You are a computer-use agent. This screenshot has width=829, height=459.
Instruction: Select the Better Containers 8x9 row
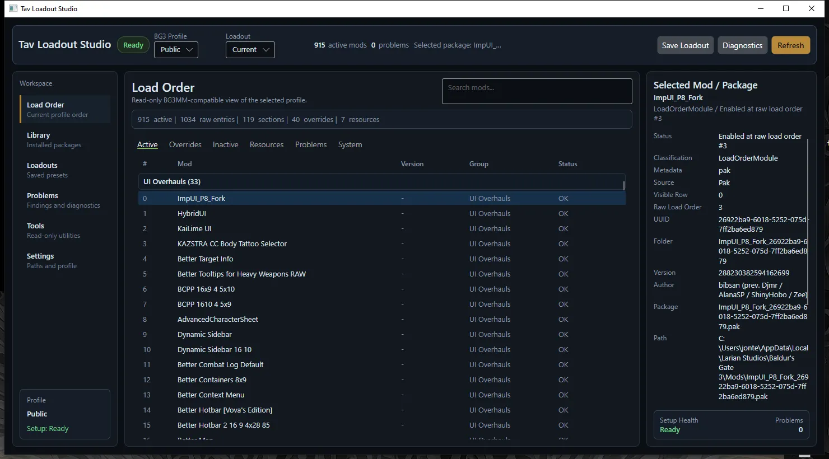coord(381,380)
